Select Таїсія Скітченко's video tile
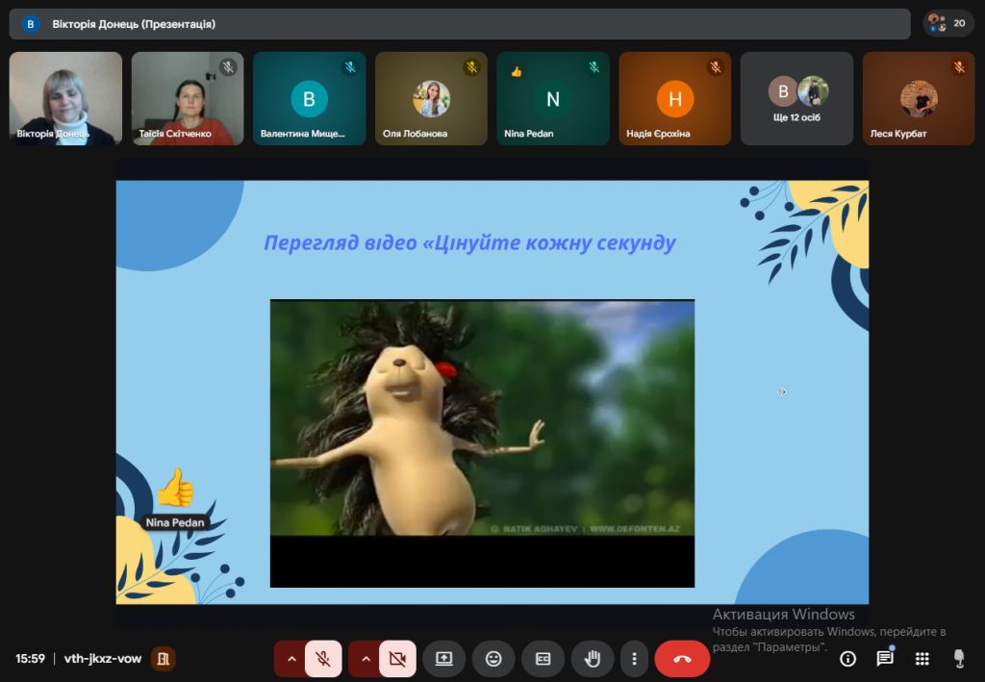The height and width of the screenshot is (682, 985). click(188, 98)
